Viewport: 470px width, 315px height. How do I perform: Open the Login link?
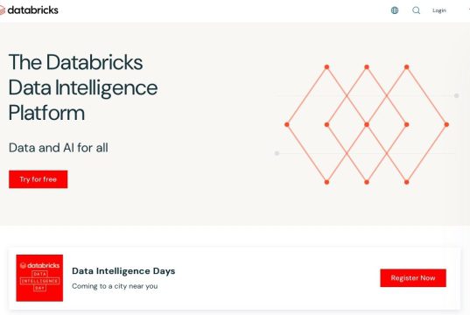(x=439, y=10)
